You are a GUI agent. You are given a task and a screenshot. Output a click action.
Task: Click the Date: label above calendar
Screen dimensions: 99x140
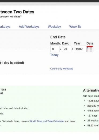click(90, 43)
